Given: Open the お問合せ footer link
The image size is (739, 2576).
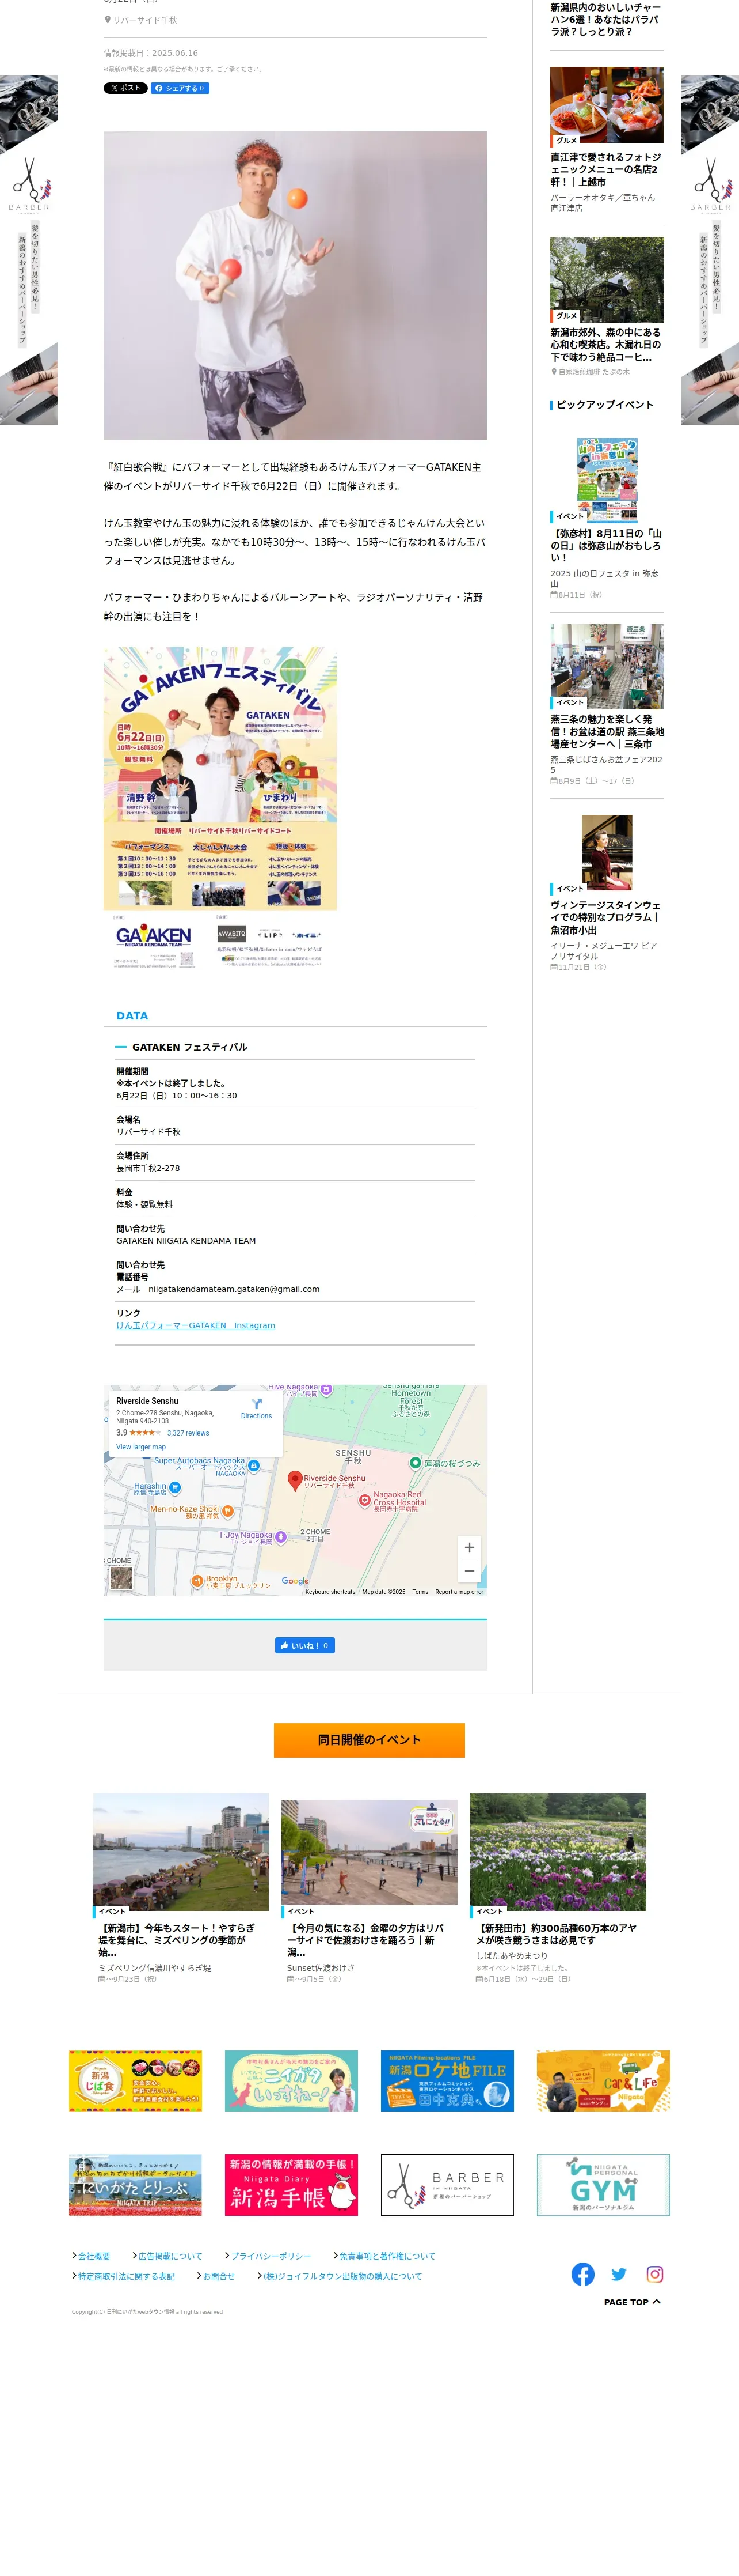Looking at the screenshot, I should coord(218,2276).
